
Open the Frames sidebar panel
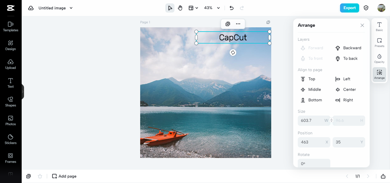[x=11, y=158]
